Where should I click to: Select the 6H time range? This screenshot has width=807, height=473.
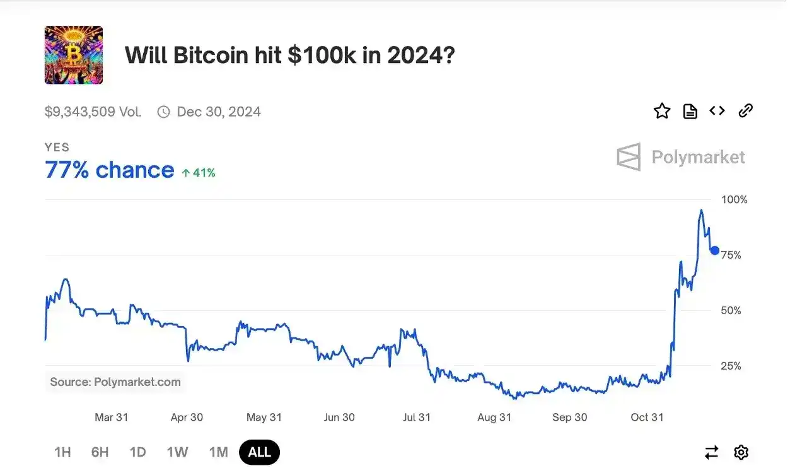coord(100,452)
